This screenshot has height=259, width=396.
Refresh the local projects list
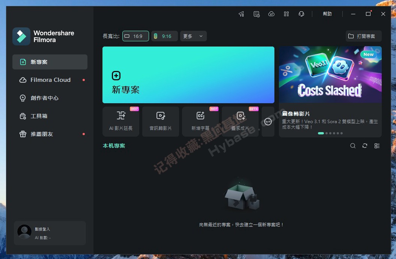click(365, 146)
